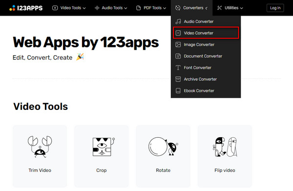Open the Video Tools menu

tap(69, 8)
